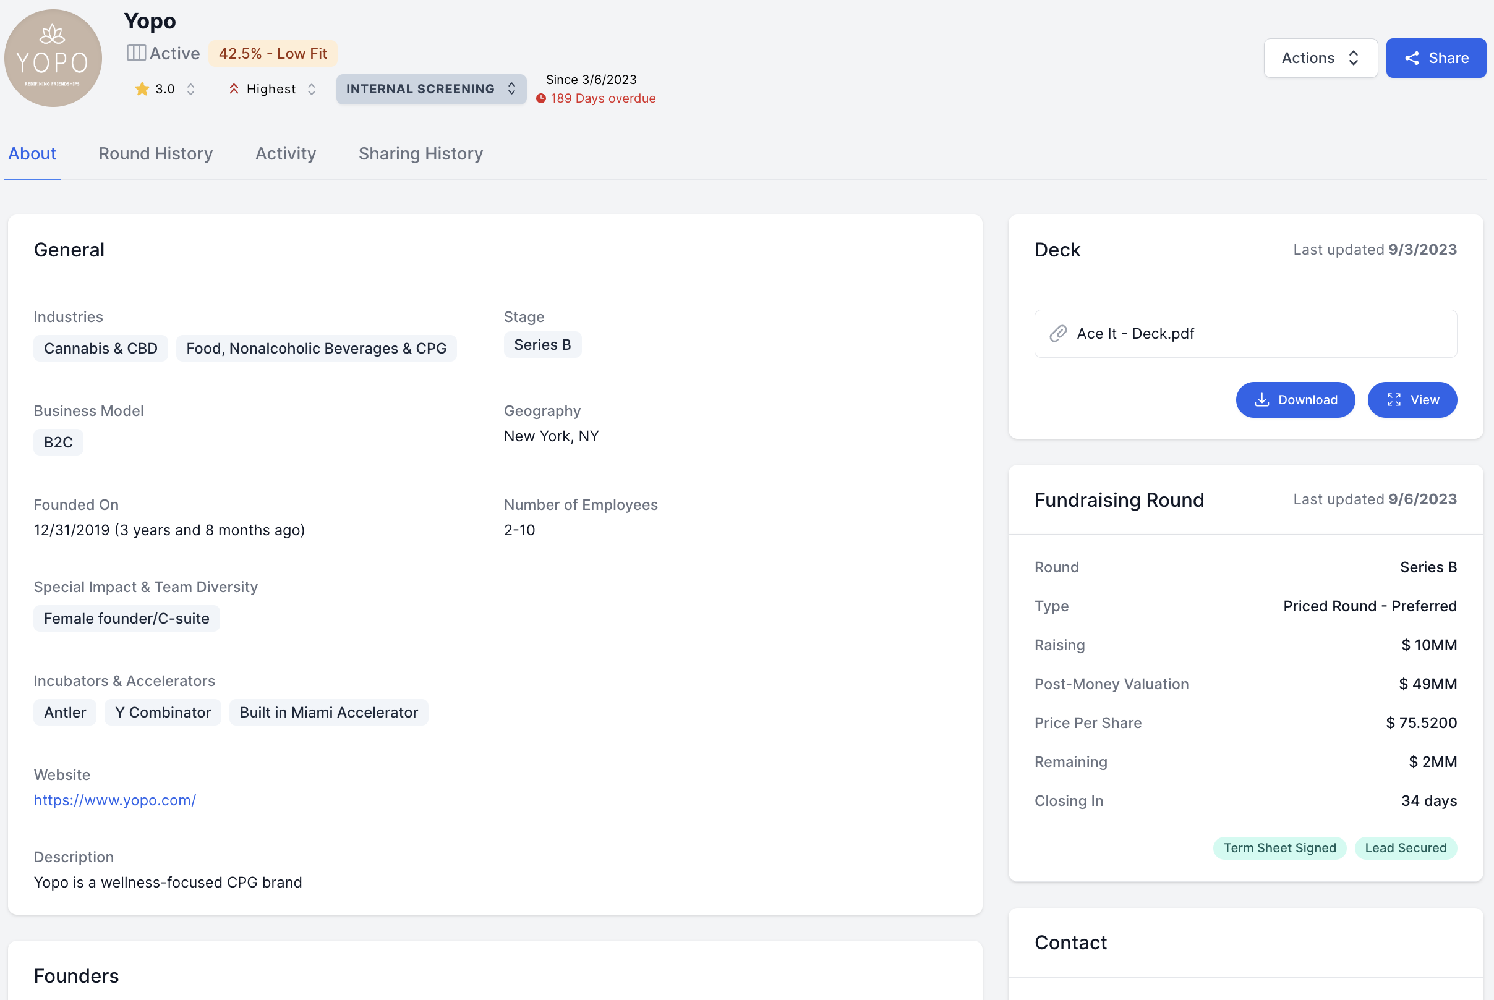Open the yopo.com website link

coord(115,800)
